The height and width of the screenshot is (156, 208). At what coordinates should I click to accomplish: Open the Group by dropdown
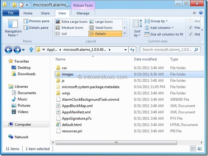click(156, 21)
